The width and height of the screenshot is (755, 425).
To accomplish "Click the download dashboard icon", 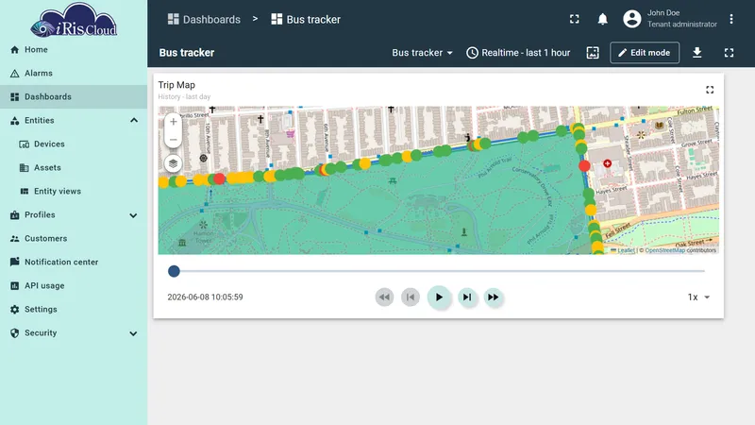I will tap(696, 53).
